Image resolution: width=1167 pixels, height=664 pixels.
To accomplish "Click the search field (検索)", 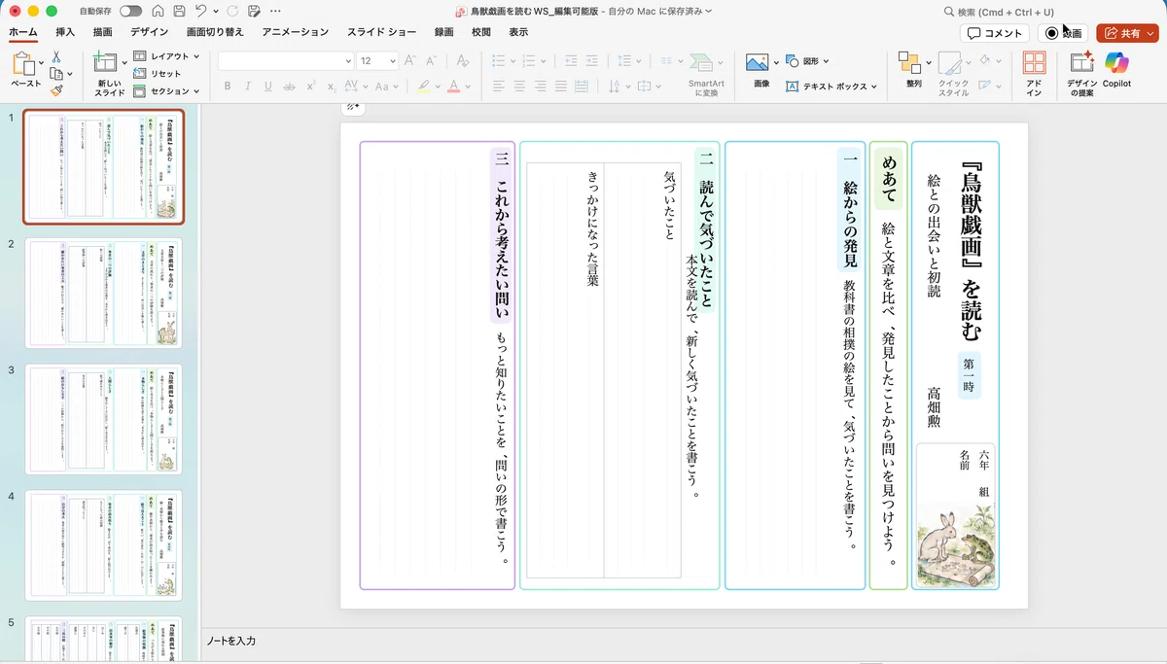I will (x=1002, y=12).
